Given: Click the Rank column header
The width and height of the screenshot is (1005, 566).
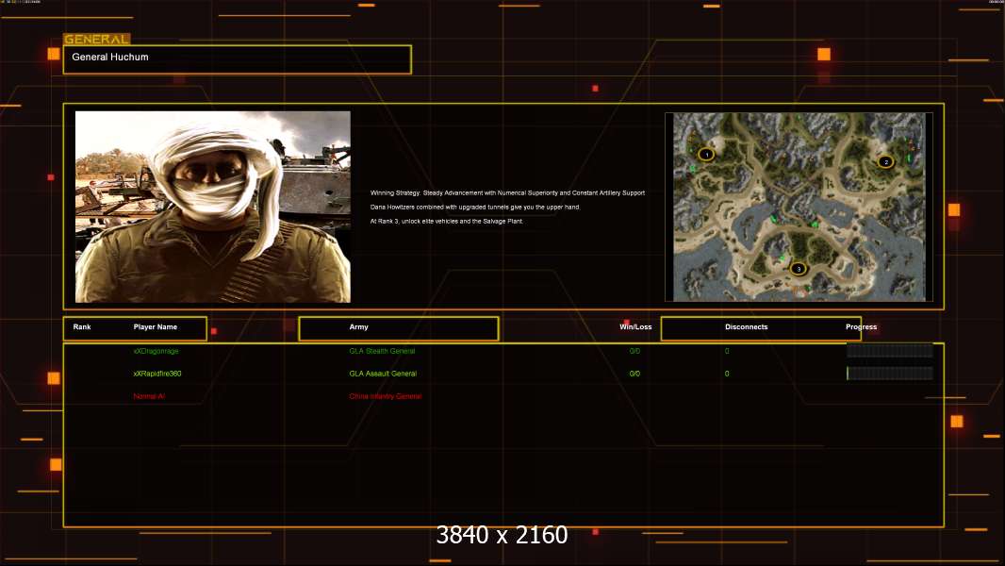Looking at the screenshot, I should pyautogui.click(x=82, y=327).
